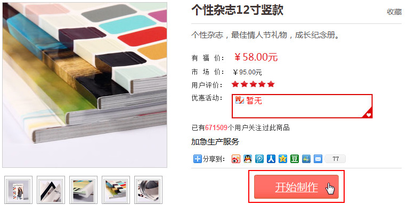Share by email via the envelope icon
The width and height of the screenshot is (407, 213).
[x=318, y=159]
